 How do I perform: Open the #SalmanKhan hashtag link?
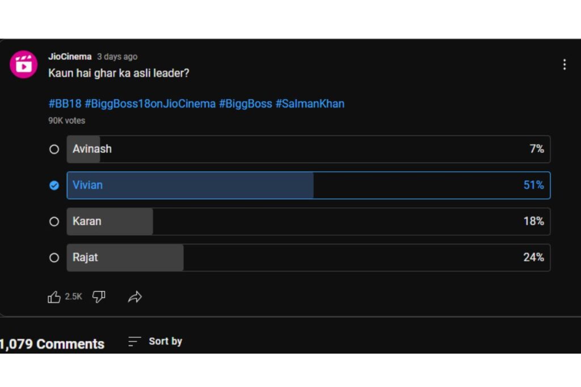310,104
